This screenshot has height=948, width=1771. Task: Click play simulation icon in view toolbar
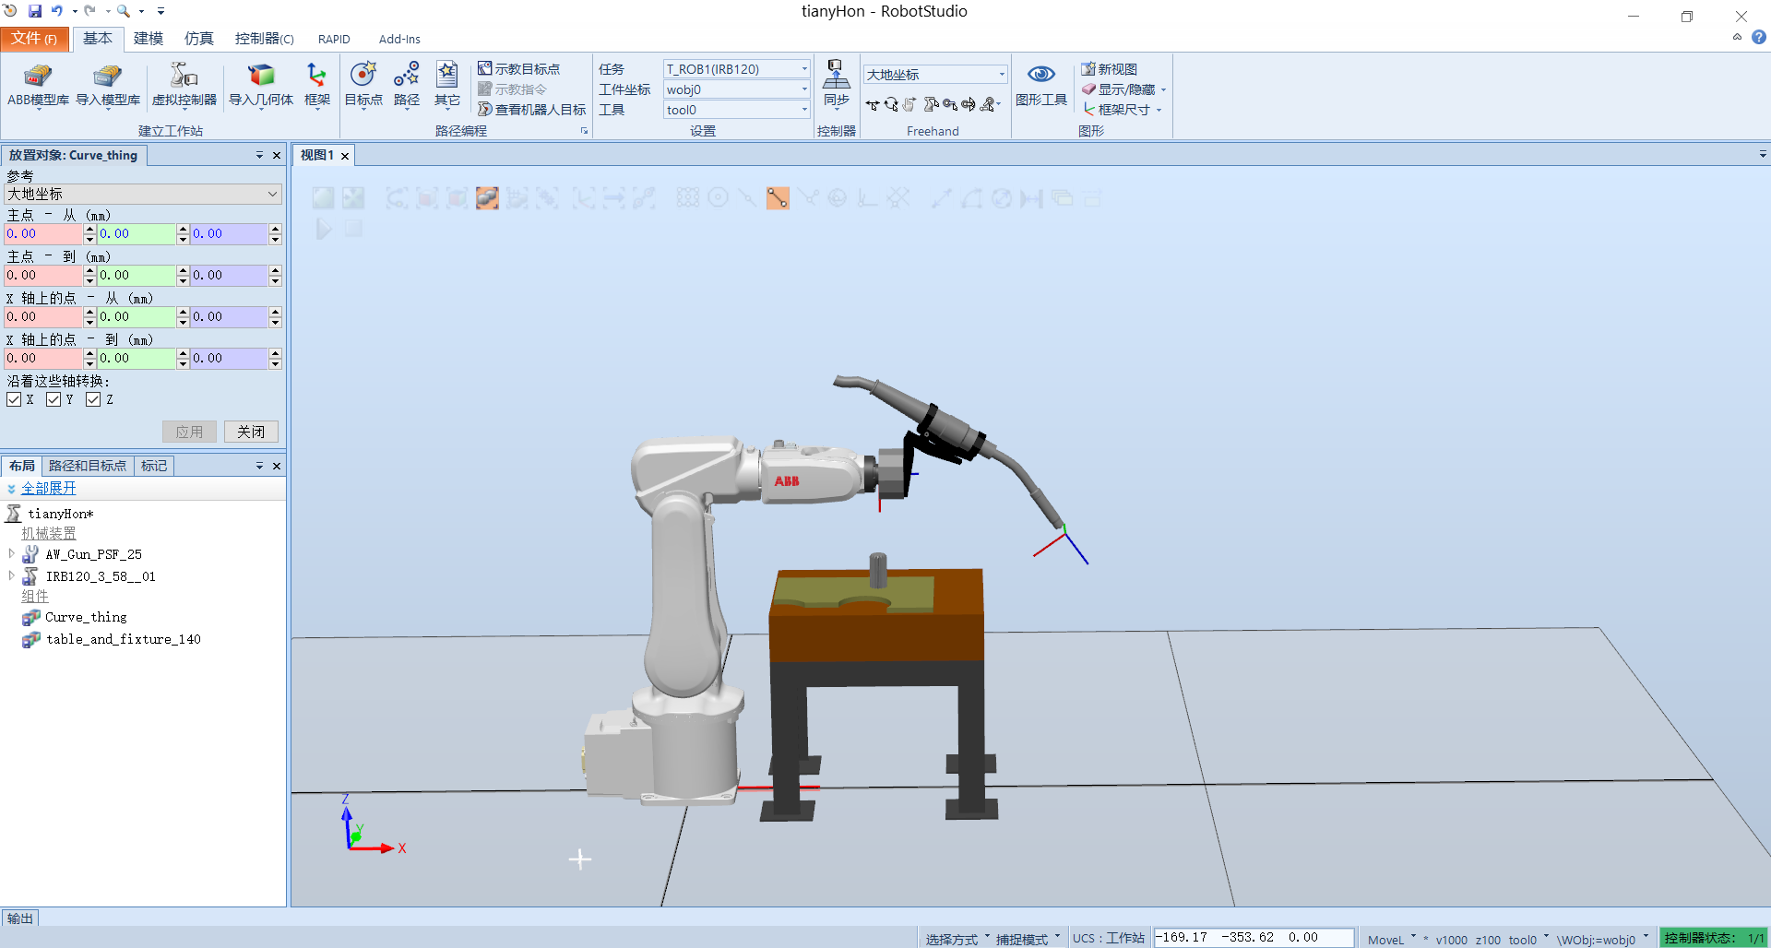324,229
